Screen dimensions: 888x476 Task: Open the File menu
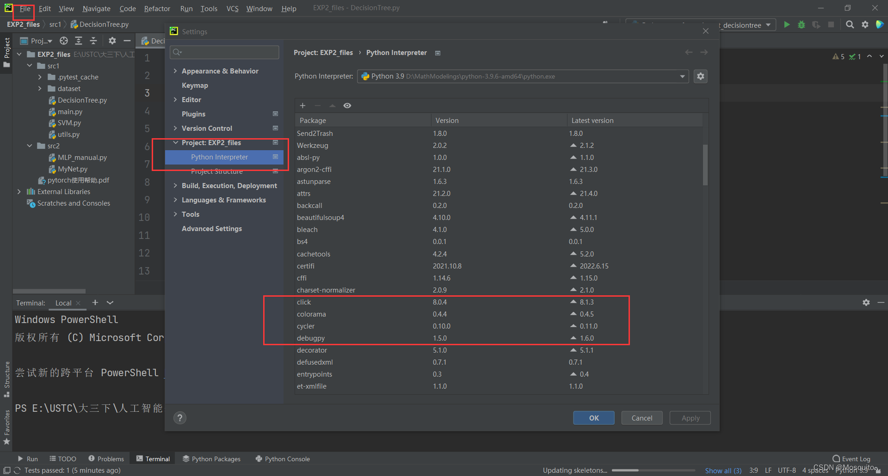[x=25, y=8]
